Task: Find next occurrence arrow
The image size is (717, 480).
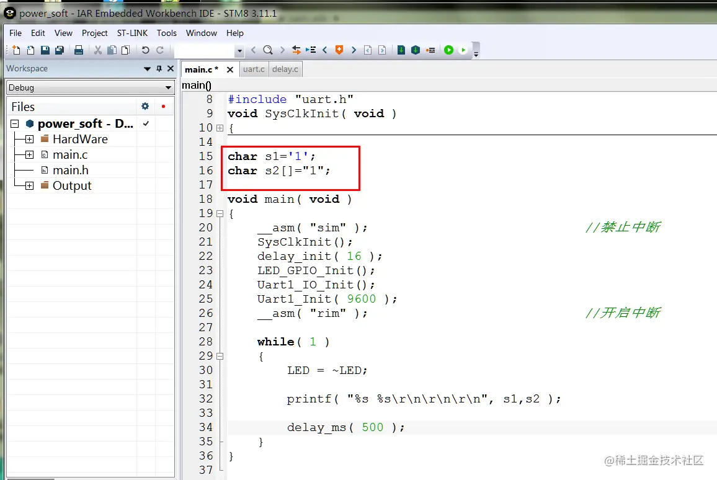Action: (282, 50)
